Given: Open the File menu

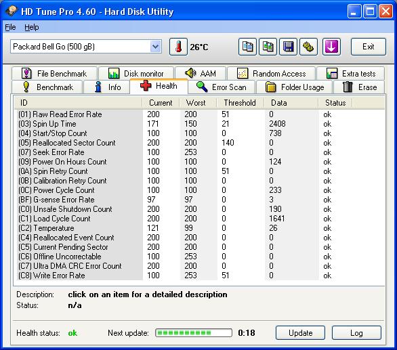Looking at the screenshot, I should [10, 27].
